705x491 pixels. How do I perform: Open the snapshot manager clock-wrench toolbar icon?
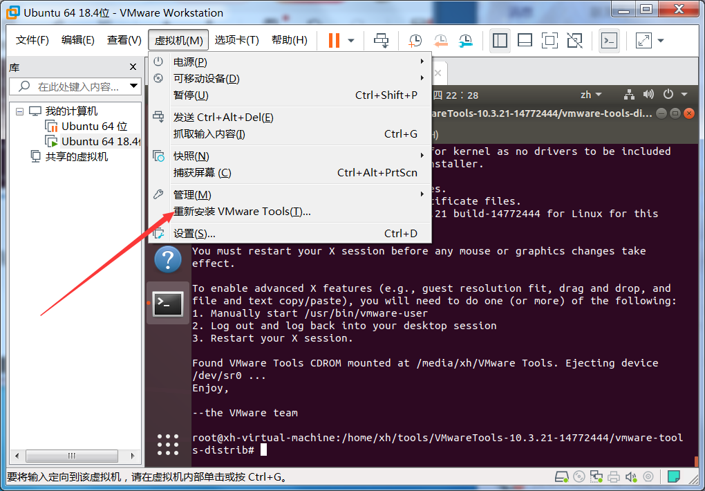coord(466,41)
